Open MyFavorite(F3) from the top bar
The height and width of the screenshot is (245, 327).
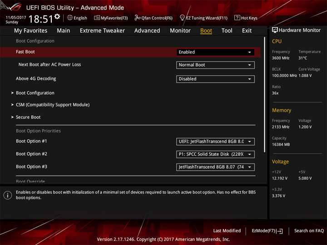[x=111, y=18]
